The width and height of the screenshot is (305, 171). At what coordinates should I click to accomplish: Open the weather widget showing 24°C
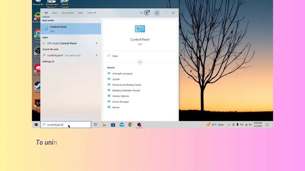[215, 124]
